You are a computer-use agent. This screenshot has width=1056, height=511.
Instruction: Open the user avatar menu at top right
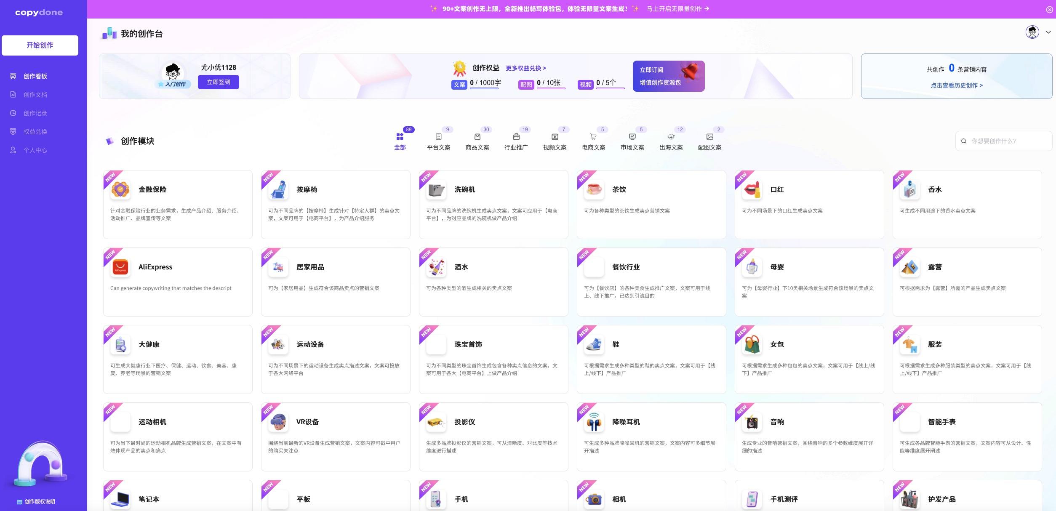(x=1032, y=32)
